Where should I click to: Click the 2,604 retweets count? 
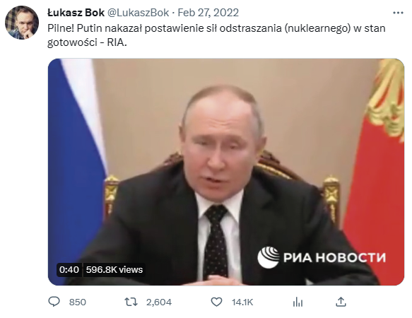pos(159,302)
